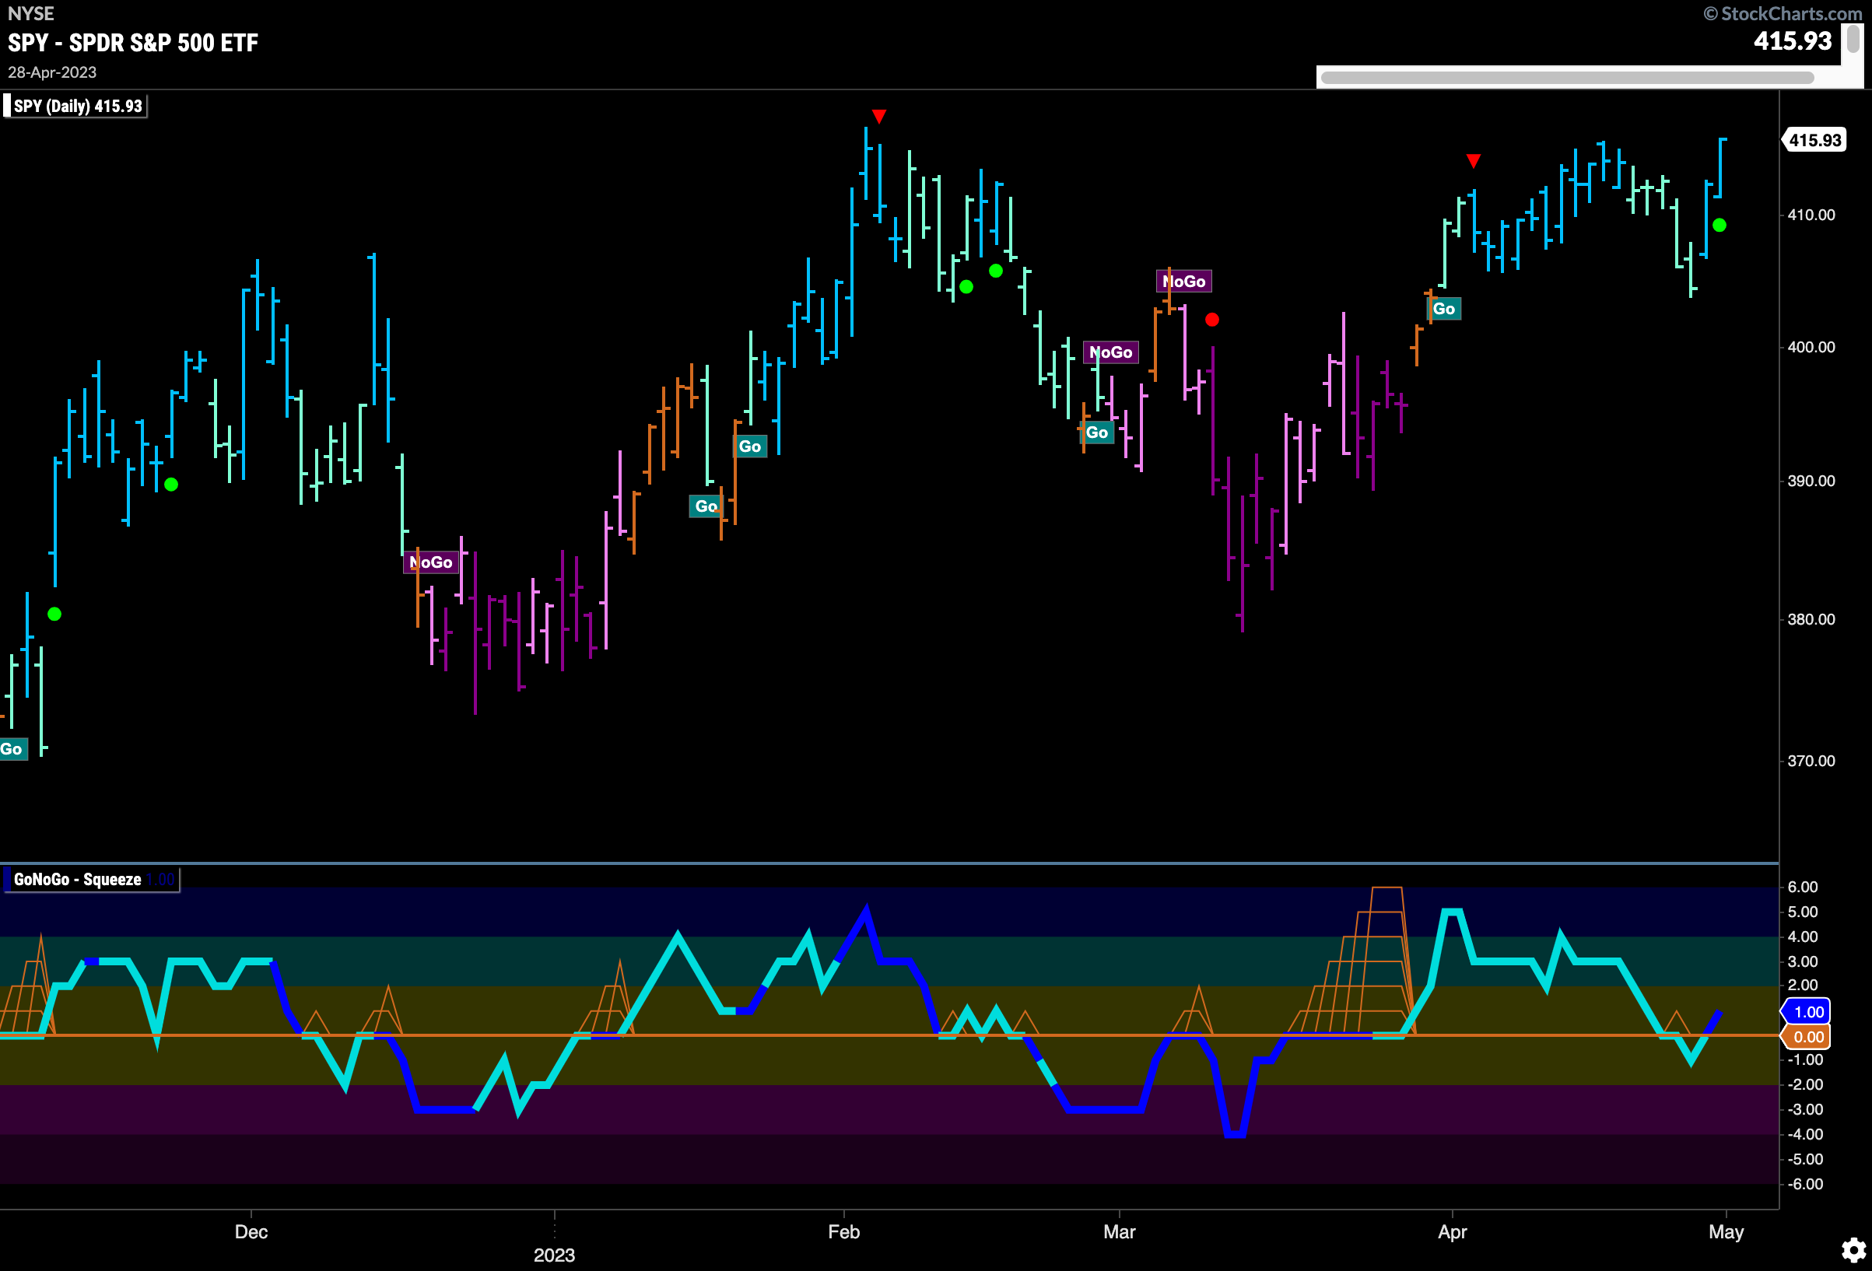Click the 400.00 price axis label
The height and width of the screenshot is (1271, 1872).
(x=1811, y=347)
